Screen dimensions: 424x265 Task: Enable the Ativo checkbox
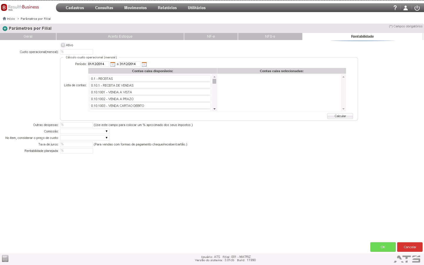pos(63,45)
